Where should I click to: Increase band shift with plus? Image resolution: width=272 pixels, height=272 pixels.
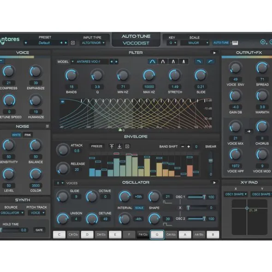click(189, 146)
